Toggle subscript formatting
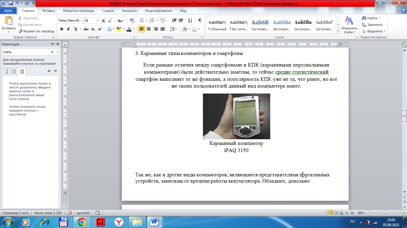Viewport: 407px width, 228px height. click(93, 29)
